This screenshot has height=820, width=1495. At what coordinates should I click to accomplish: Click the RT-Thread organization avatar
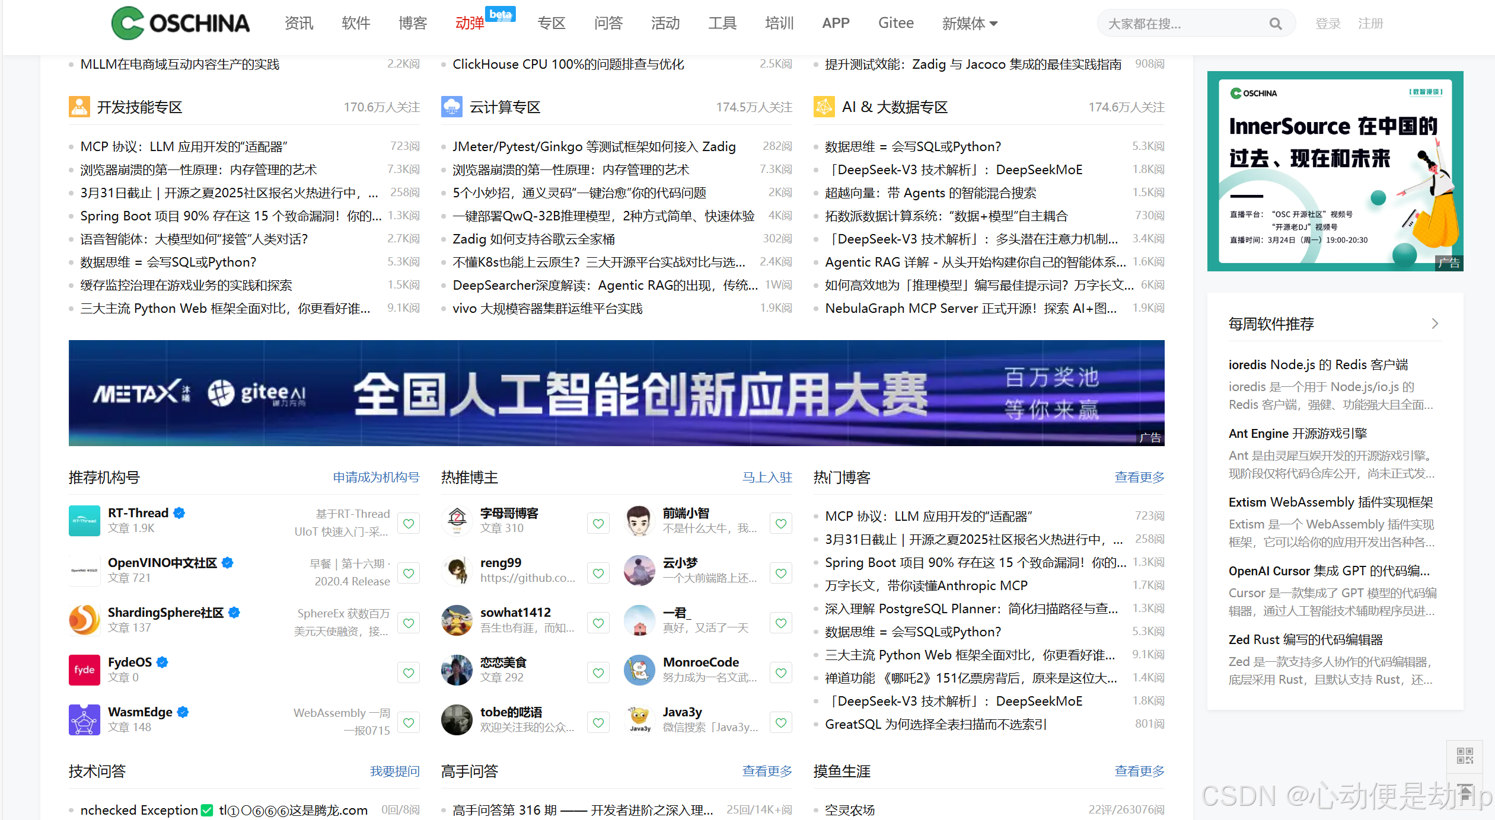coord(84,521)
